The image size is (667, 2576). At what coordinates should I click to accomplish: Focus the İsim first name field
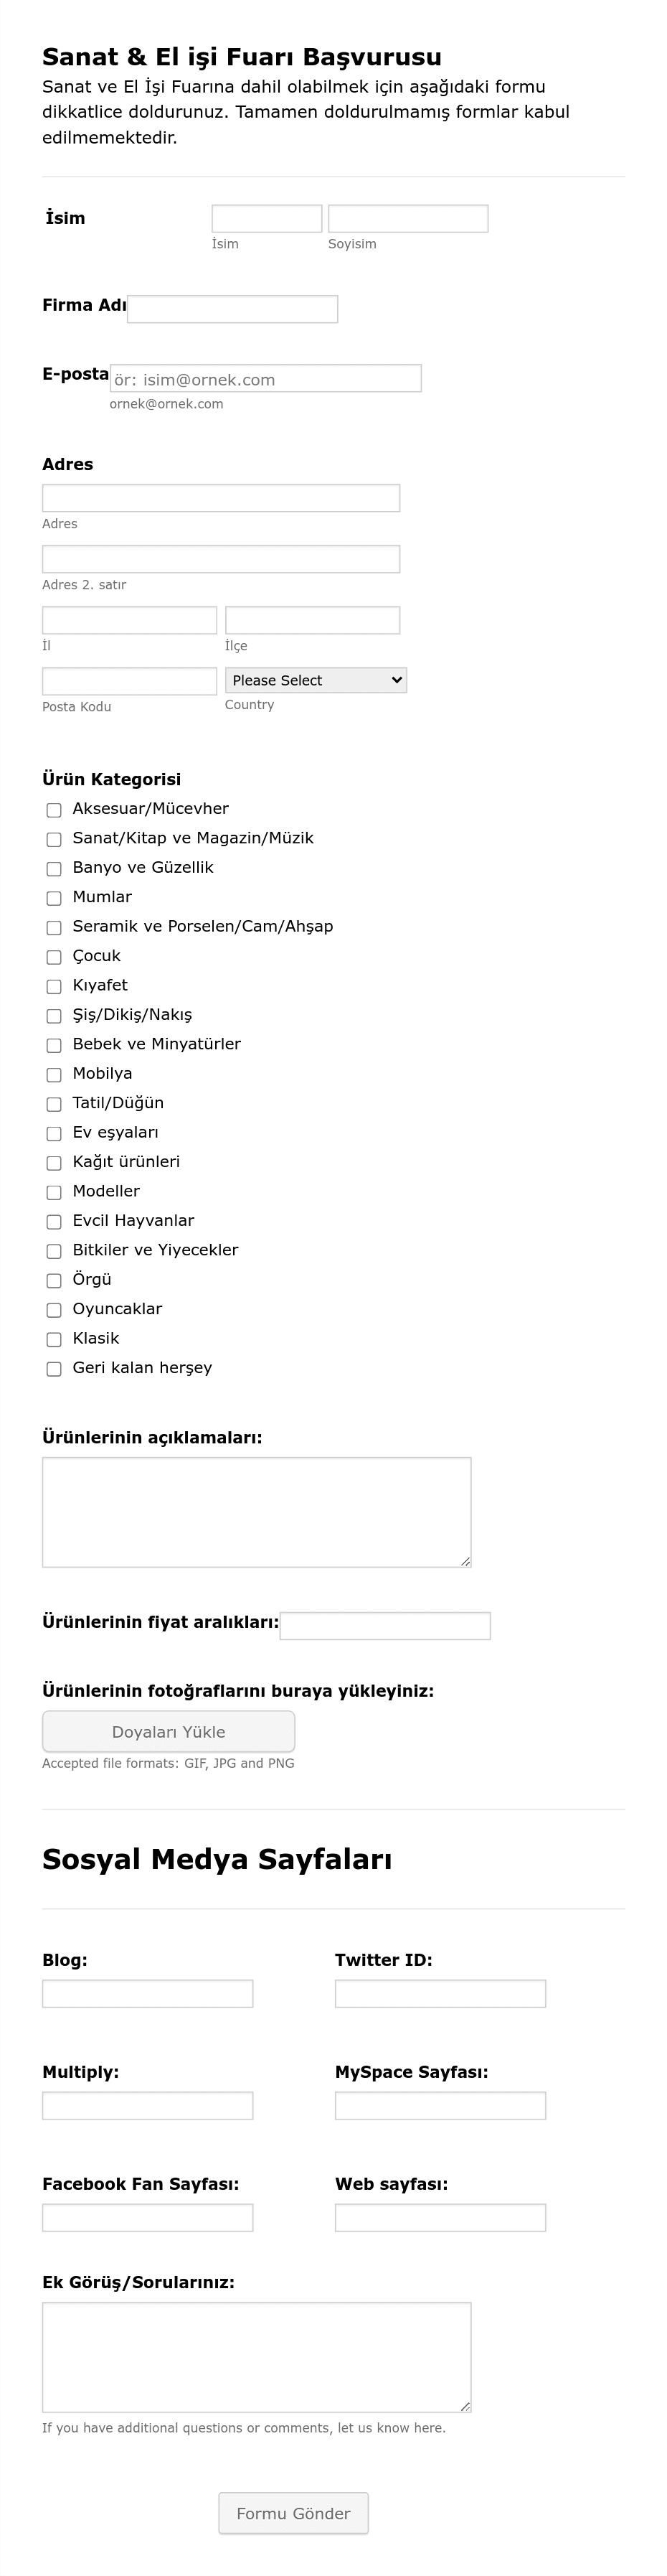click(267, 219)
